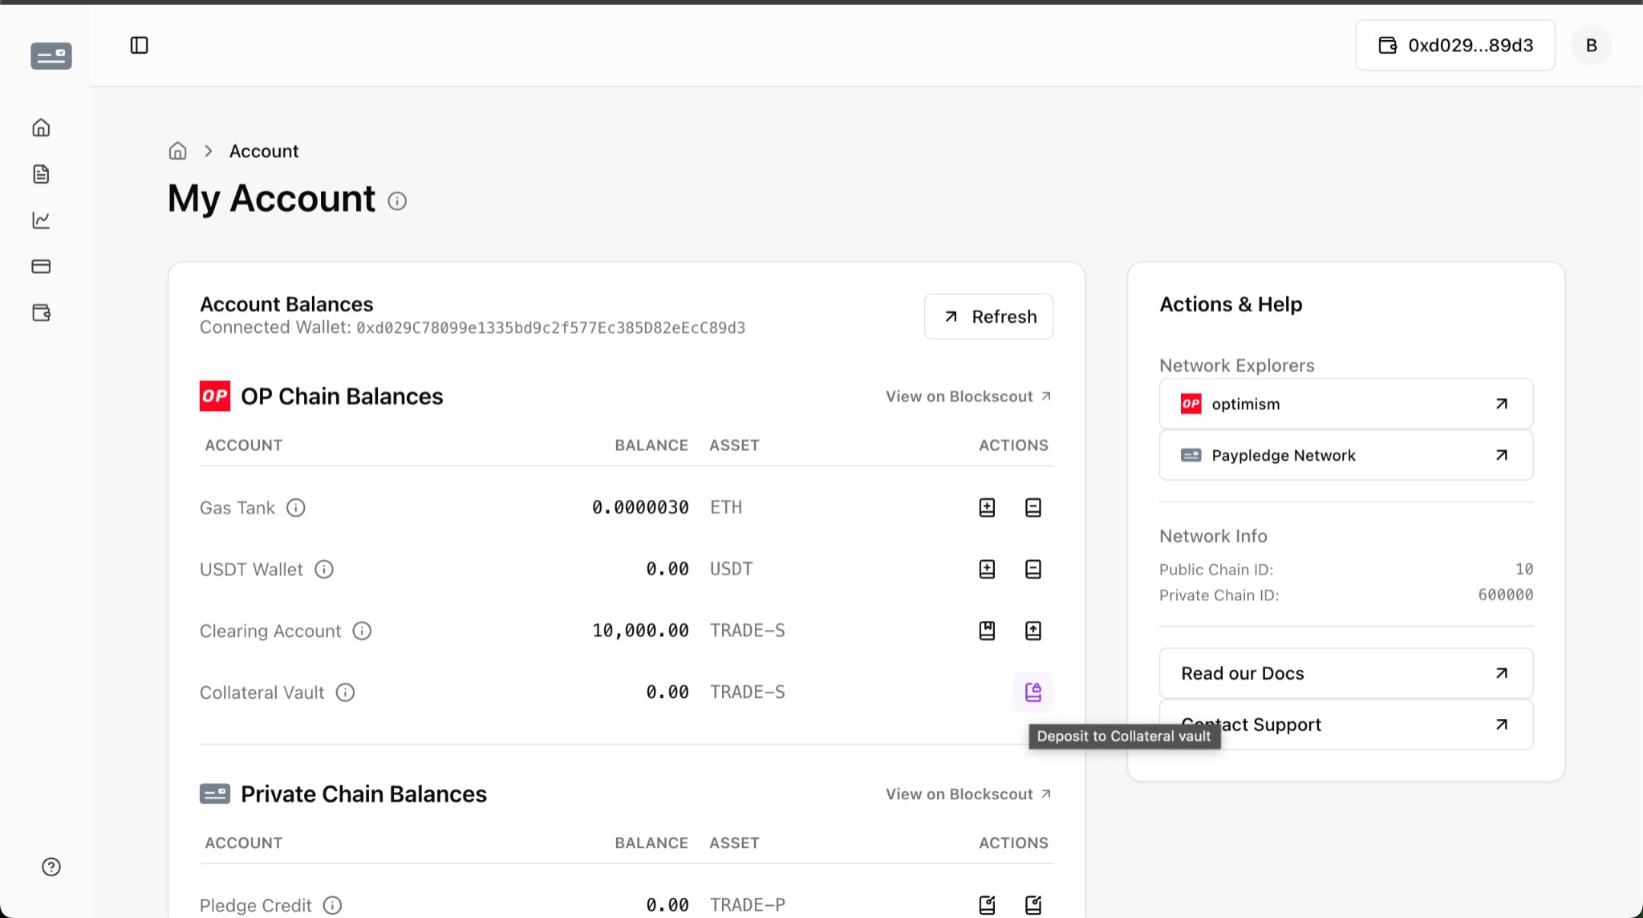Click the Paypledge logo in sidebar

pos(51,55)
